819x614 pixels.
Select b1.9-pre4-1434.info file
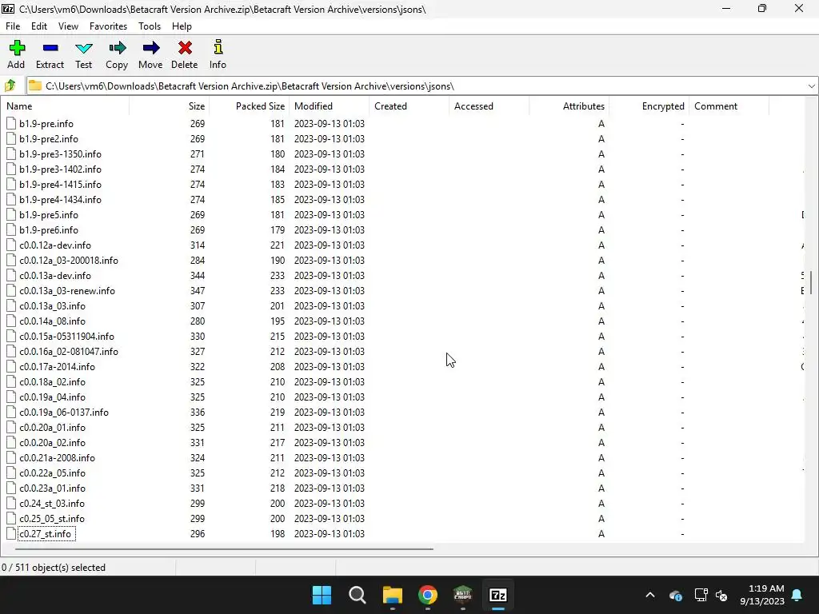click(x=60, y=199)
